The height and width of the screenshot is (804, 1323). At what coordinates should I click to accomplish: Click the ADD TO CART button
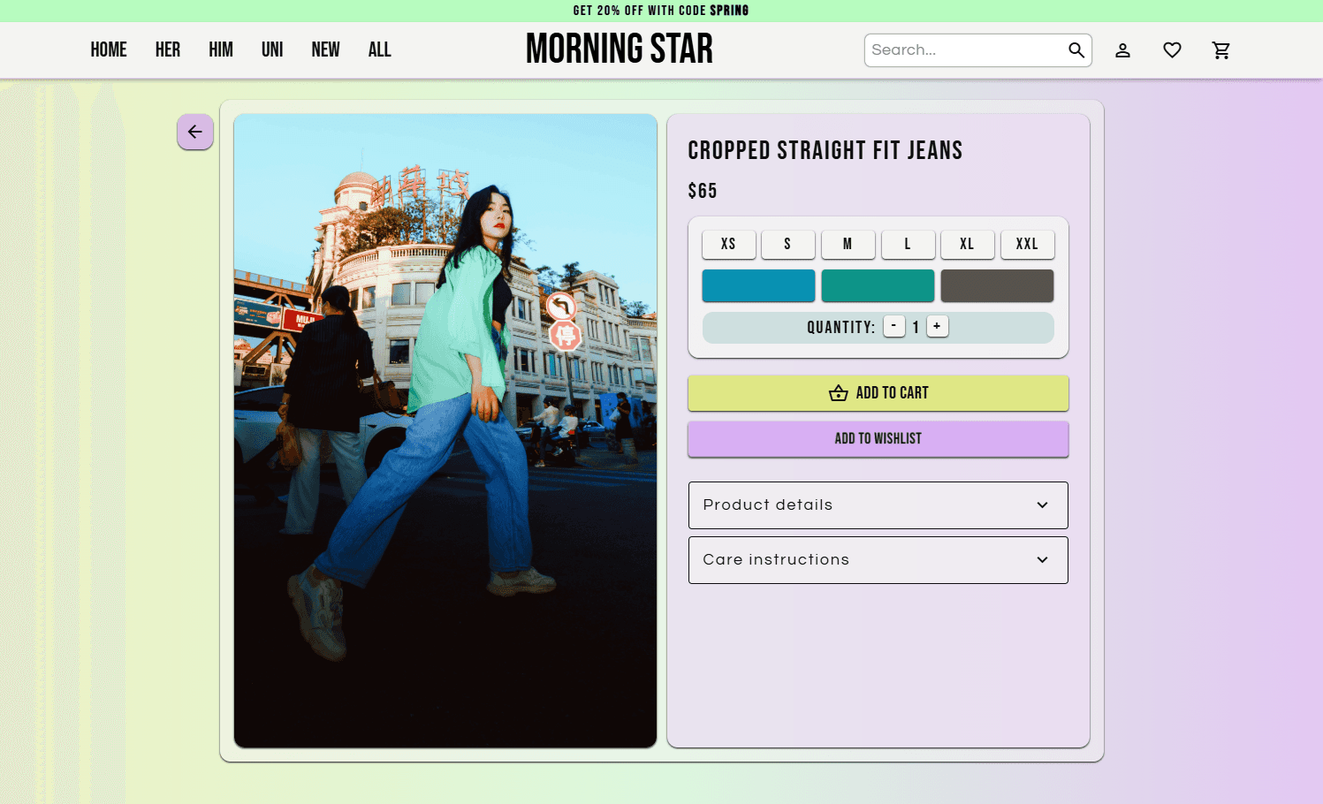(878, 393)
